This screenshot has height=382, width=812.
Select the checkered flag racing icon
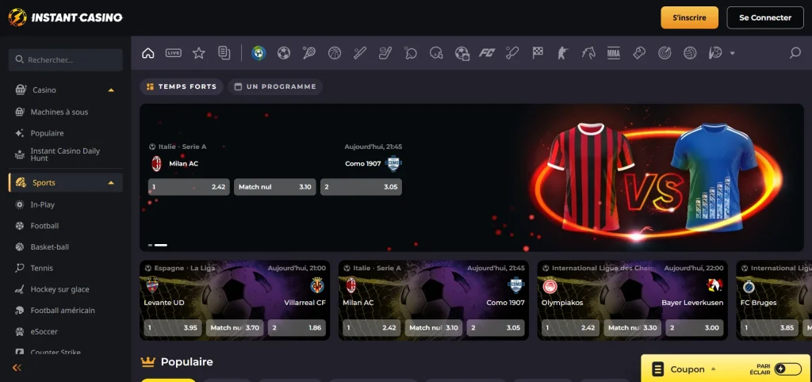pos(538,53)
